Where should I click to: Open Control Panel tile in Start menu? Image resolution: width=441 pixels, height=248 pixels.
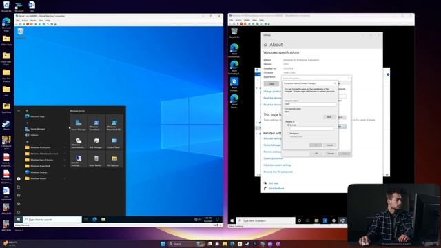114,141
